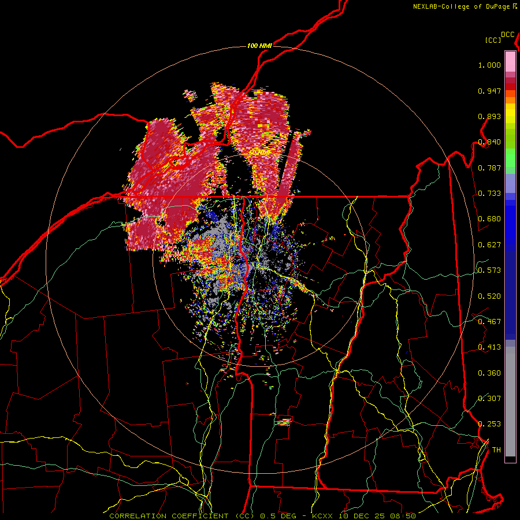The width and height of the screenshot is (520, 520).
Task: Click the 0.467 legend value
Action: 489,322
